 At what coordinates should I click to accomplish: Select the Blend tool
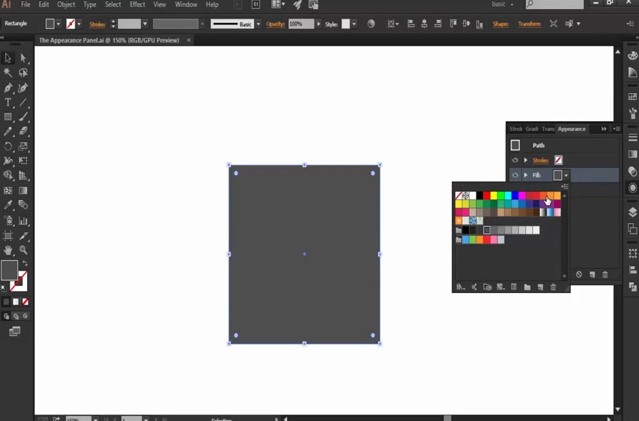point(23,205)
